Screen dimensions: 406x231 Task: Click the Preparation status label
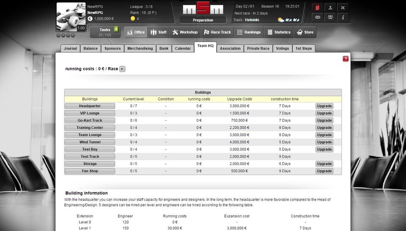[x=203, y=20]
